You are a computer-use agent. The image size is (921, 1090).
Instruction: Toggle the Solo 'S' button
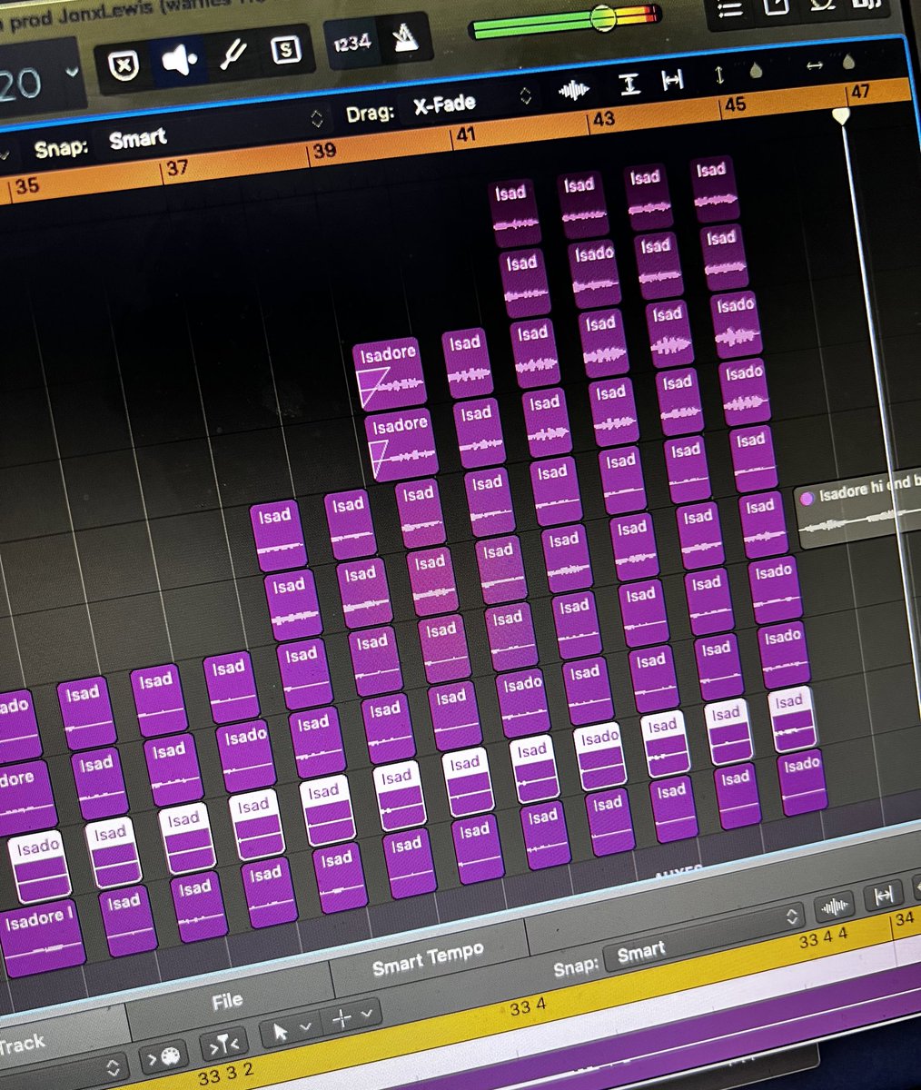point(286,49)
